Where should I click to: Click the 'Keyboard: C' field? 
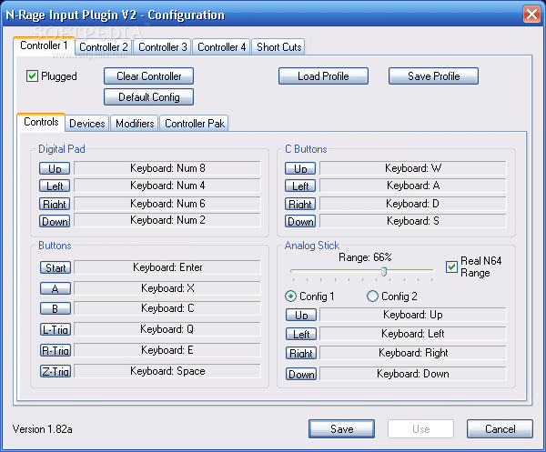click(x=167, y=308)
